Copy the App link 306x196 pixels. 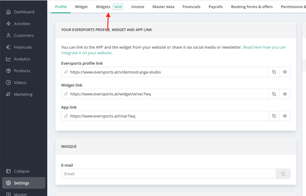pyautogui.click(x=274, y=116)
